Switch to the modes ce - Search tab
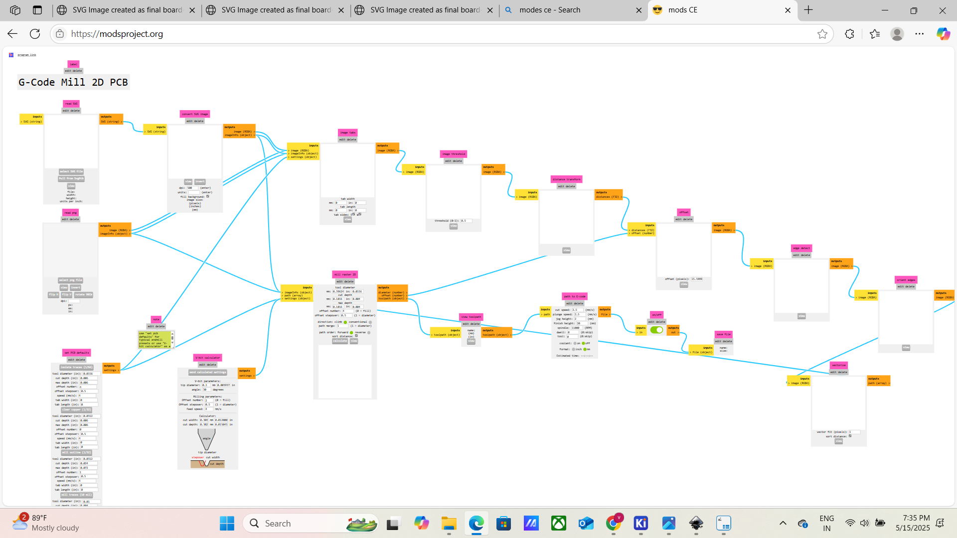Screen dimensions: 957x538 tap(573, 10)
